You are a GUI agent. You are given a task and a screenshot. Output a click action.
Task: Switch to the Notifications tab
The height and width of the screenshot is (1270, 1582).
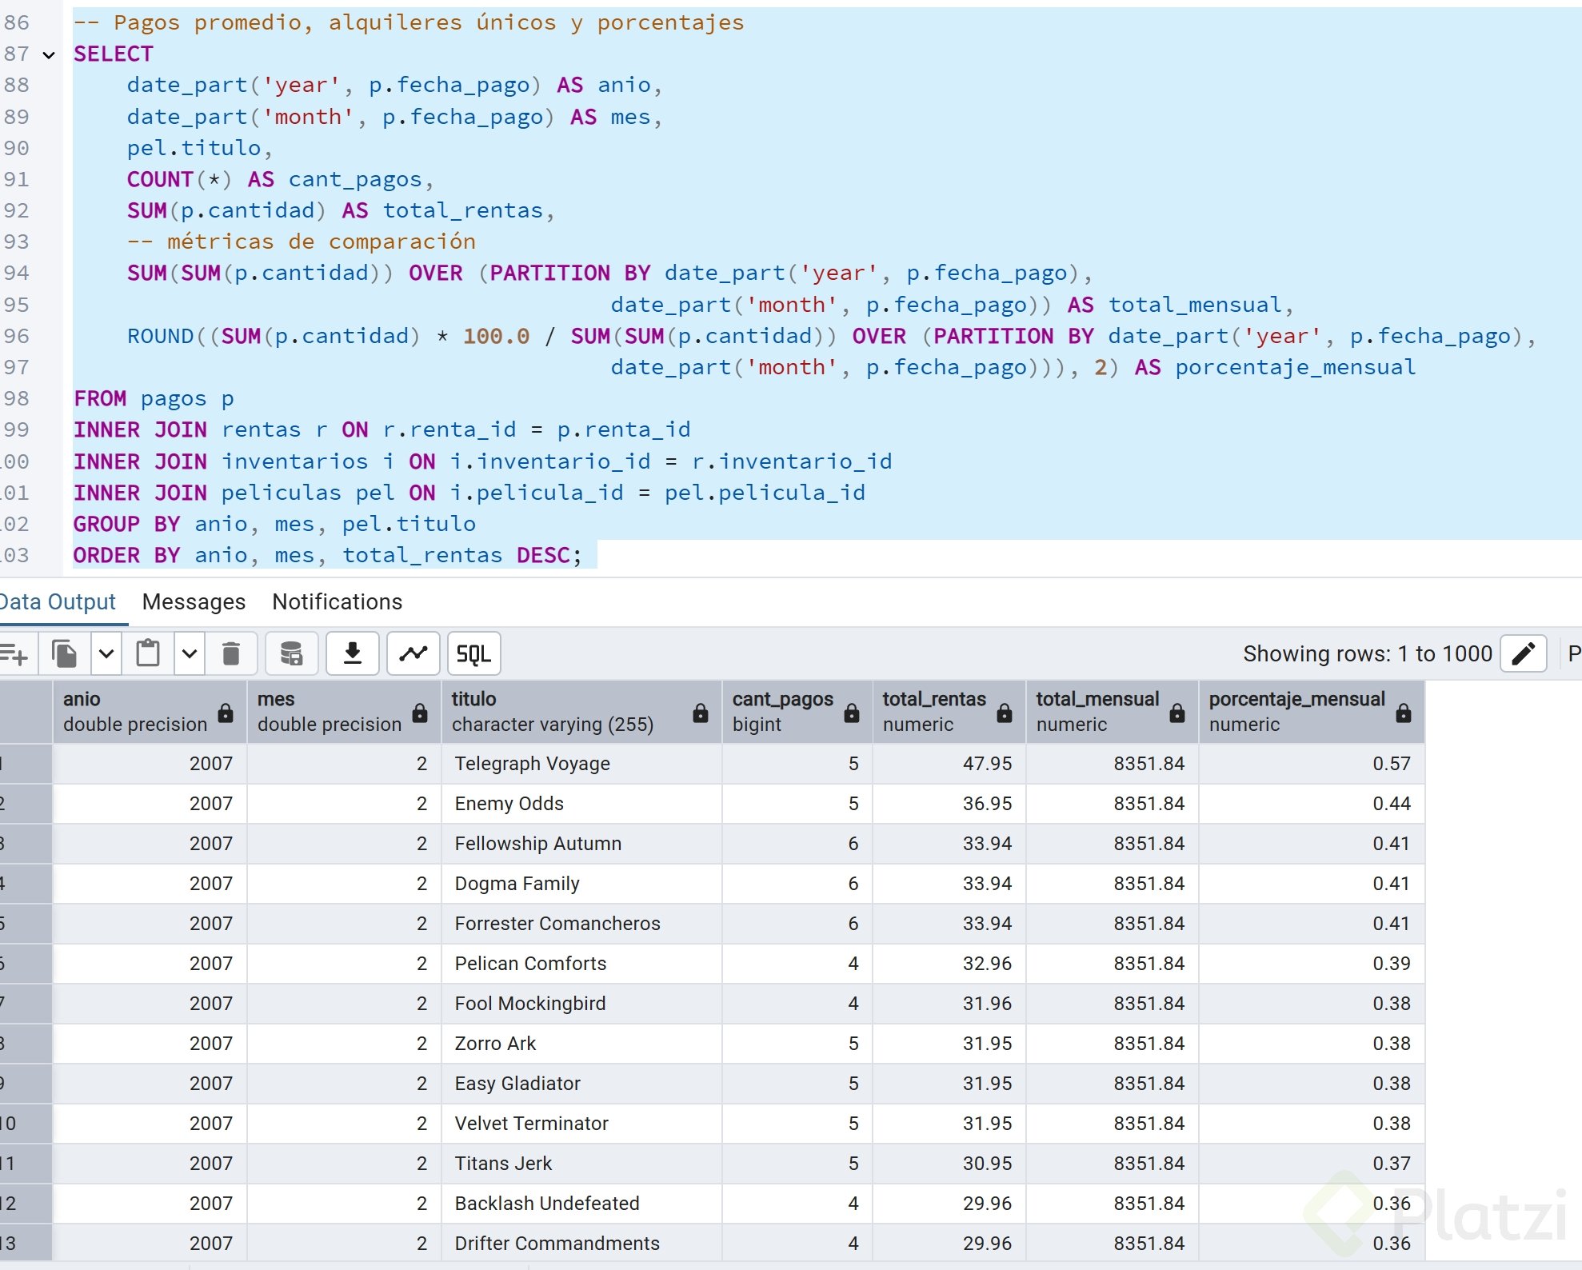pos(337,602)
